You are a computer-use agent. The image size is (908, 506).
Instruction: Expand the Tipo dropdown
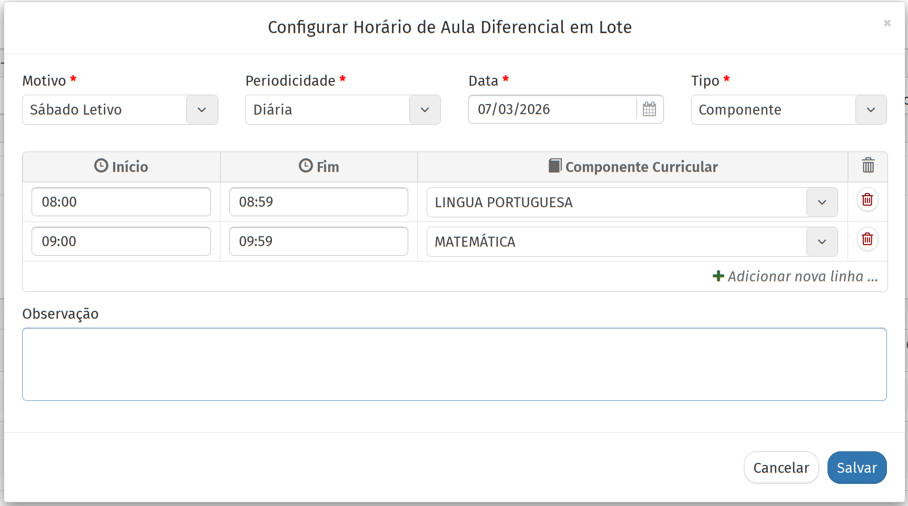click(871, 110)
